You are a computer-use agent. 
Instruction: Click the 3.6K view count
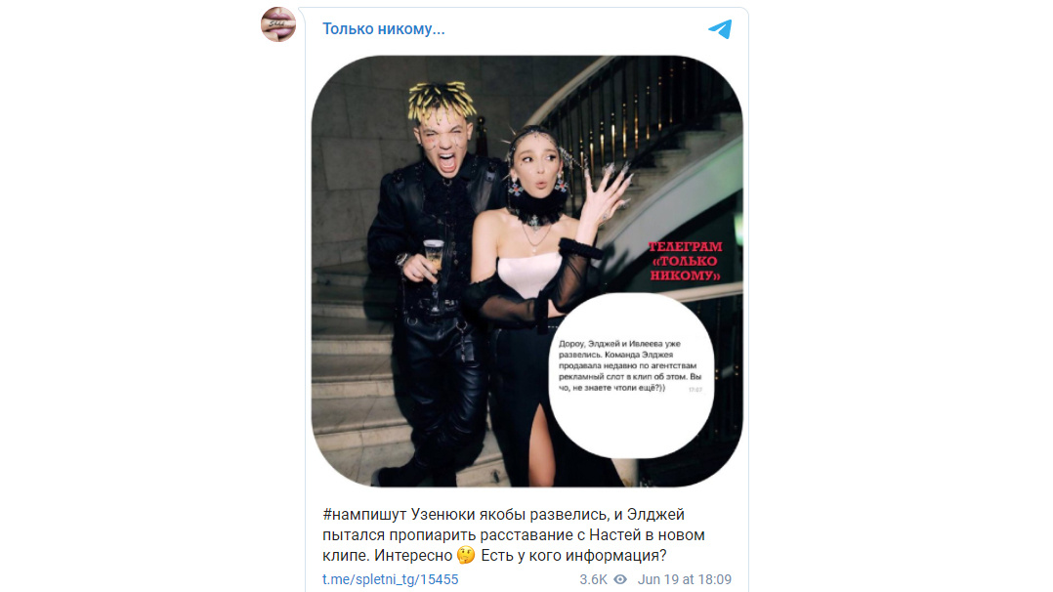pos(594,579)
